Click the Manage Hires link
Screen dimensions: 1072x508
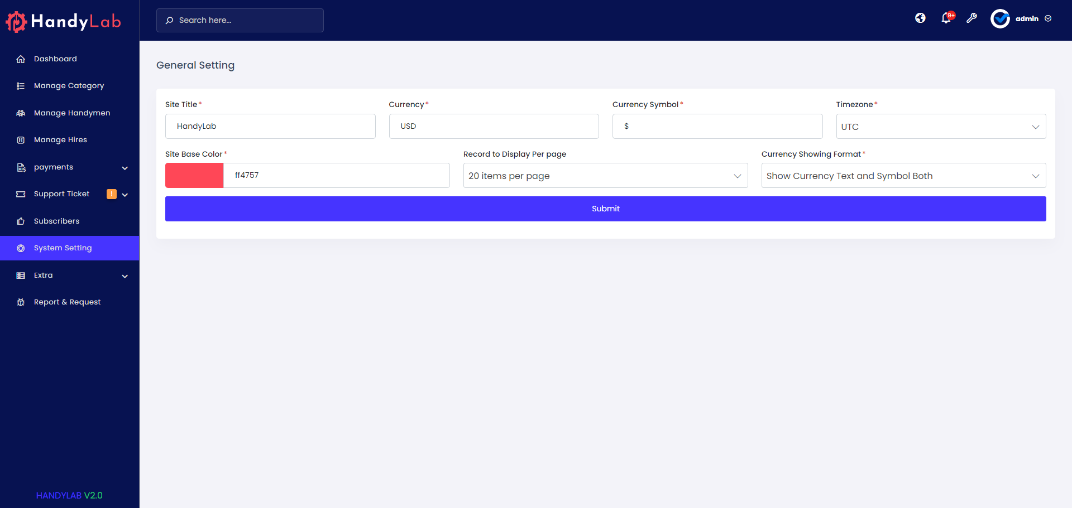point(60,139)
